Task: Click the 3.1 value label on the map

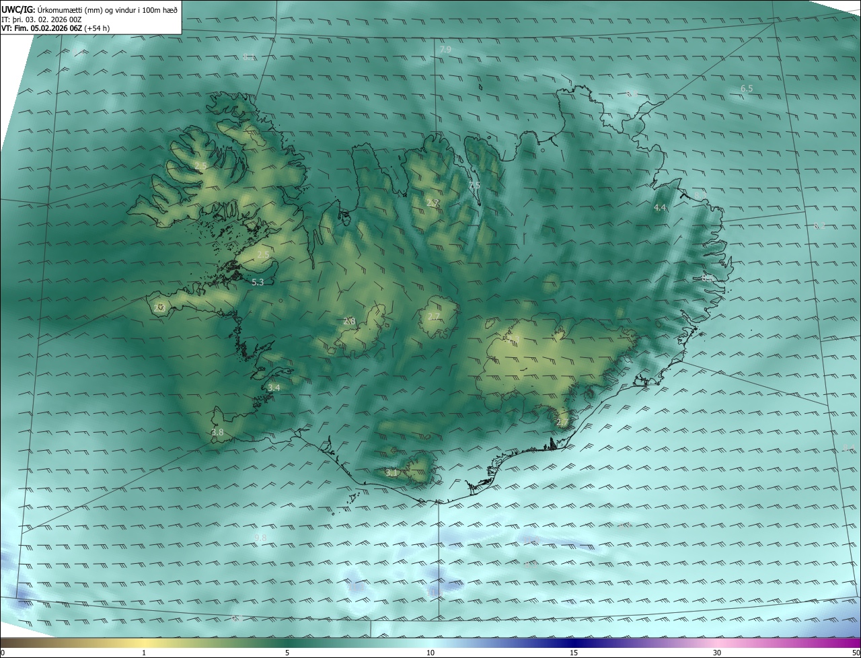Action: point(392,473)
